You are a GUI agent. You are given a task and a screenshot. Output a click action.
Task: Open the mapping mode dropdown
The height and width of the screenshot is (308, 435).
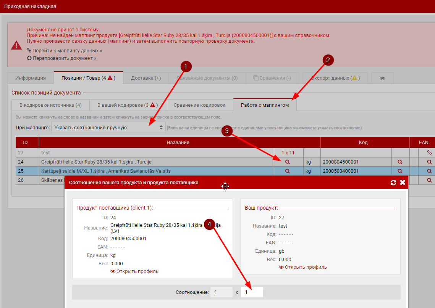pyautogui.click(x=108, y=128)
